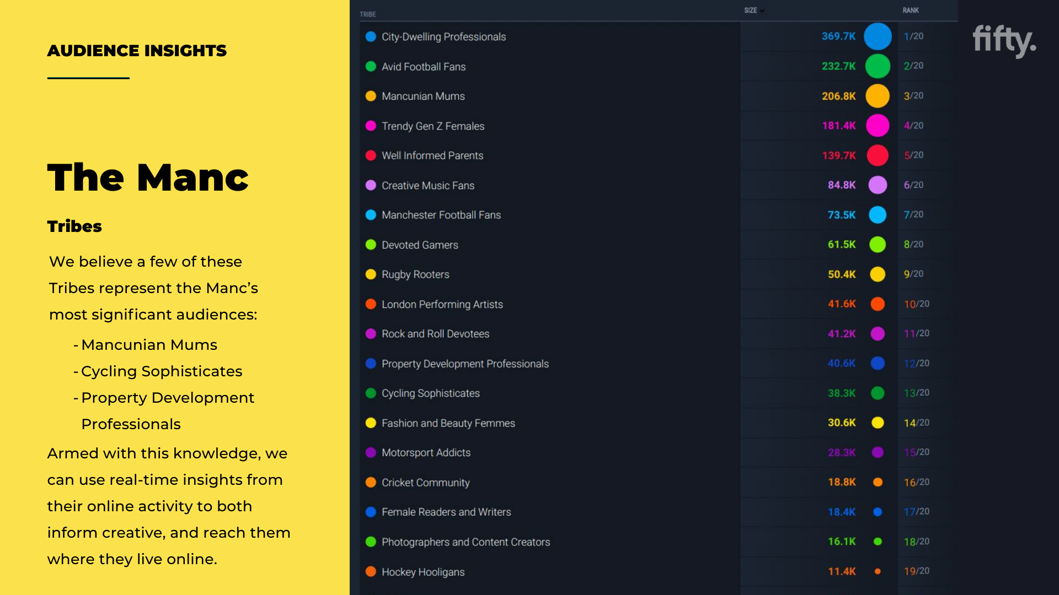Image resolution: width=1059 pixels, height=595 pixels.
Task: Click the 38.3K size value for Cycling Sophisticates
Action: point(841,393)
